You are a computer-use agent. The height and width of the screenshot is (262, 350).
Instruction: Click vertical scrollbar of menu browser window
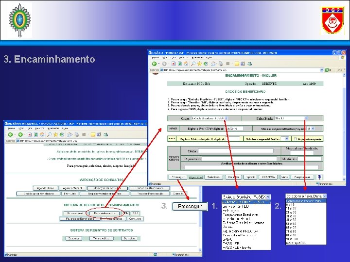pyautogui.click(x=200, y=218)
